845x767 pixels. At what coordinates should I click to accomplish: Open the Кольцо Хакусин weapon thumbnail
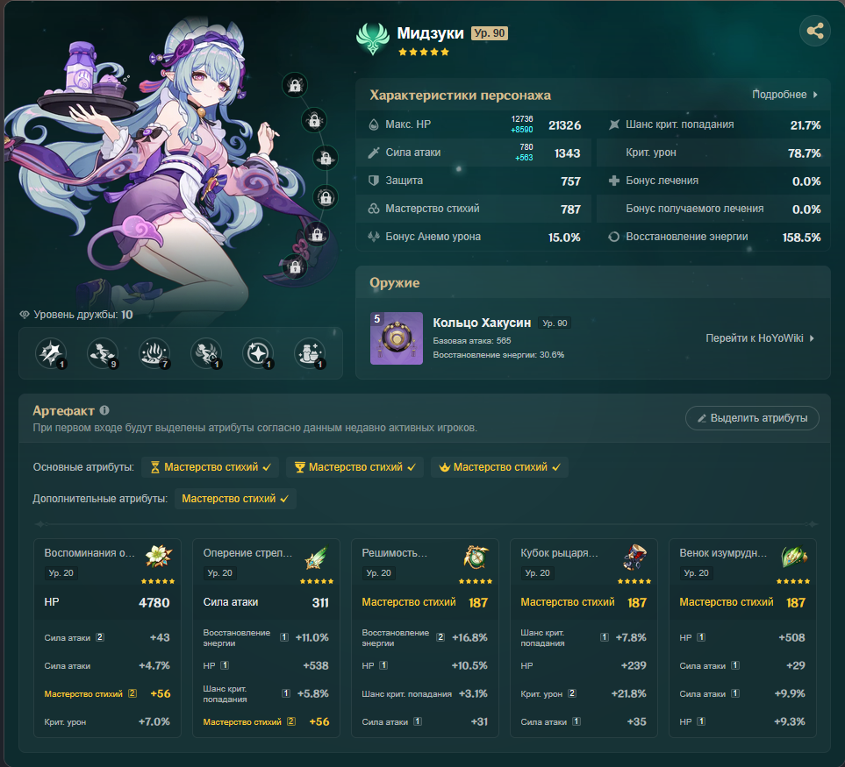[397, 338]
